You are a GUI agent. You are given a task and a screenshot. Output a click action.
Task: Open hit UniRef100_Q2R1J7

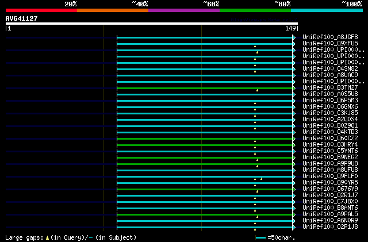point(330,195)
